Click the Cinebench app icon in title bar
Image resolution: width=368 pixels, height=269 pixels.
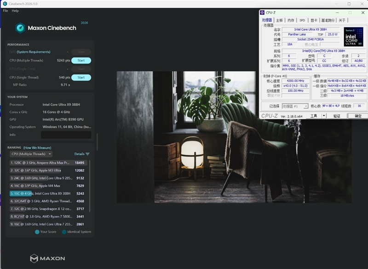[5, 4]
